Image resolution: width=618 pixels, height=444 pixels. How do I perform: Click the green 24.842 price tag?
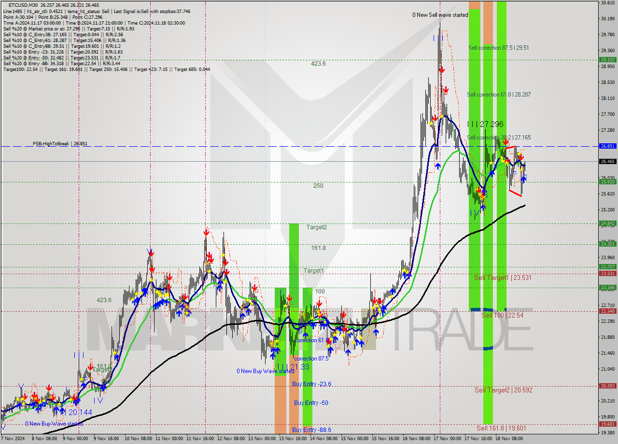[607, 223]
